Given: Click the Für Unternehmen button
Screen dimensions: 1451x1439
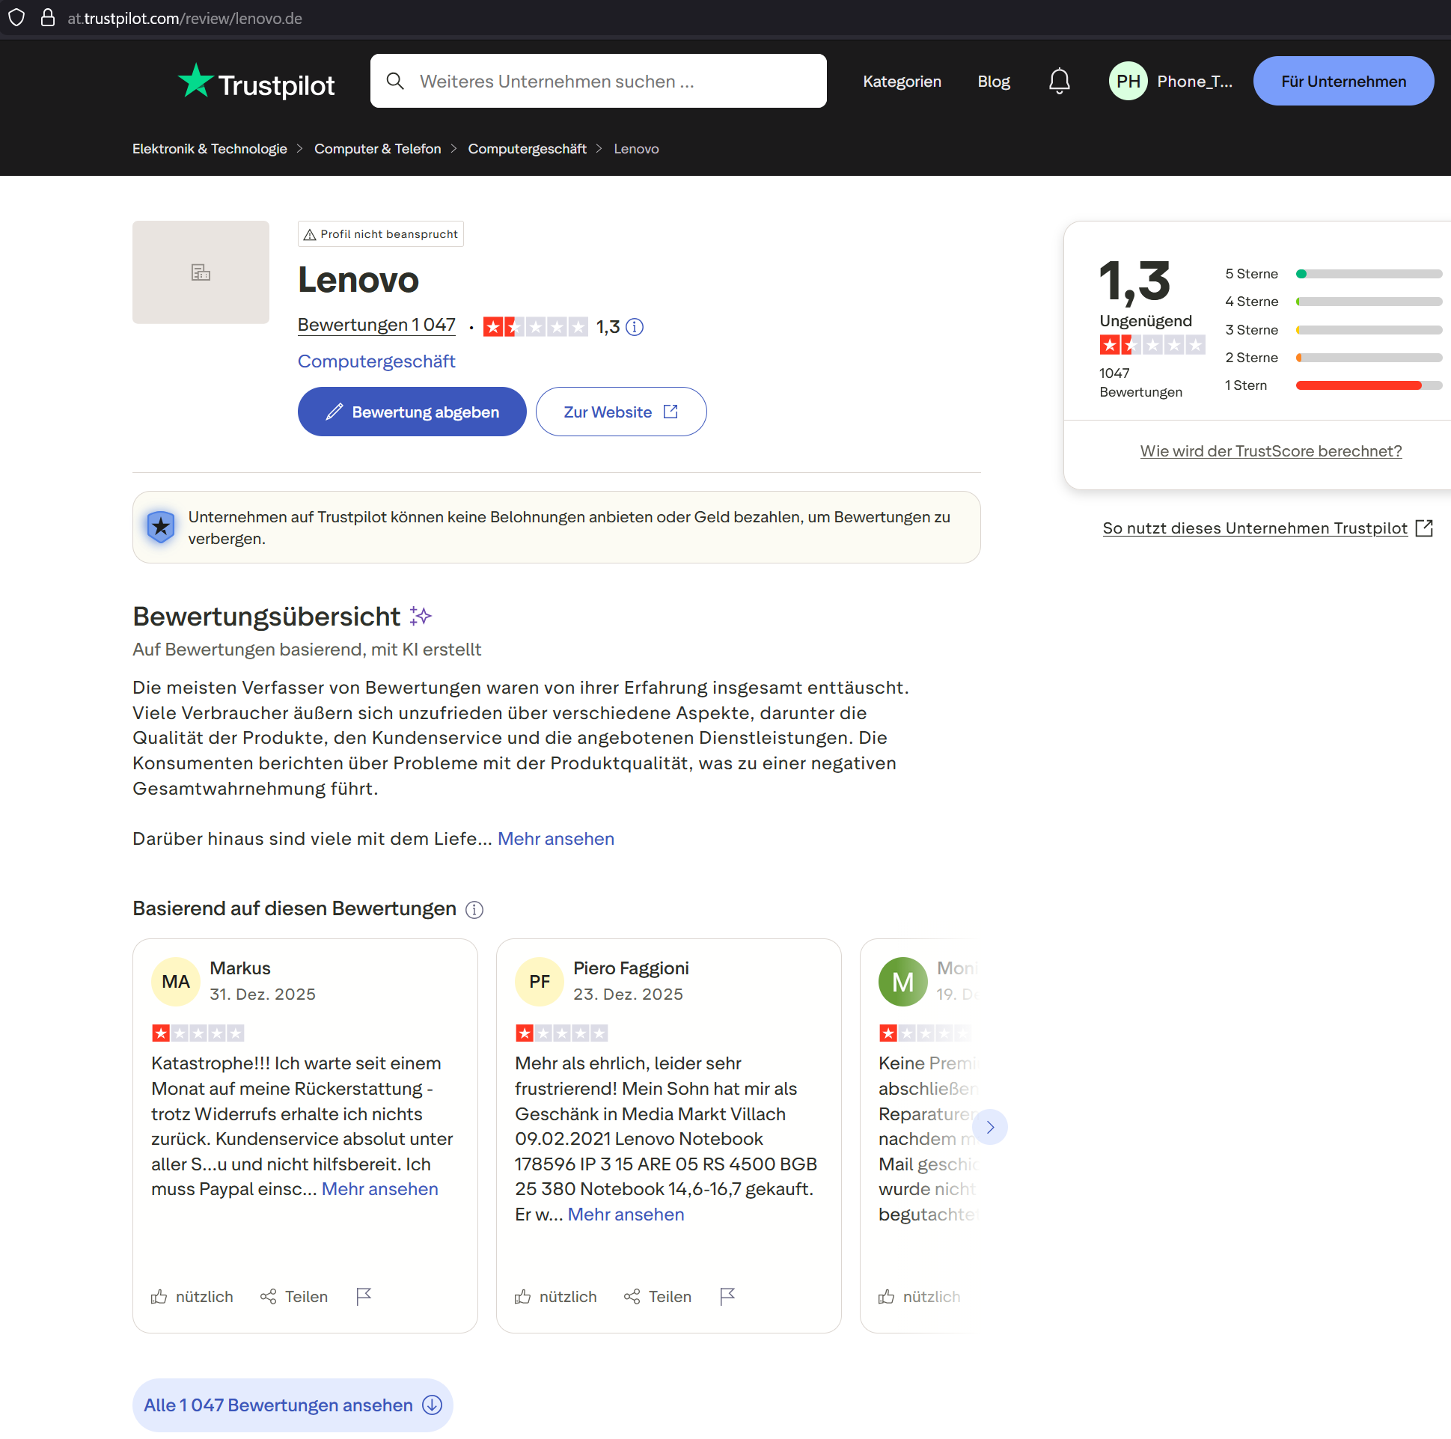Looking at the screenshot, I should coord(1342,81).
